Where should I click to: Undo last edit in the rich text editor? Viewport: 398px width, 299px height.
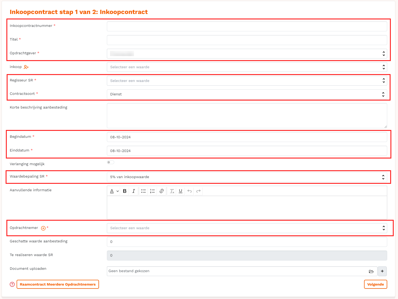[x=190, y=191]
